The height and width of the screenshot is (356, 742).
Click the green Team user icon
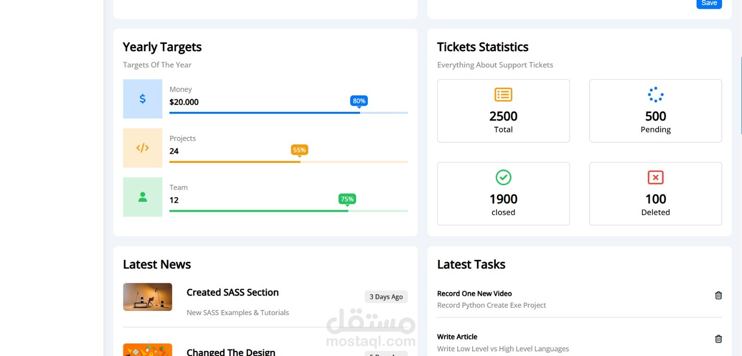(142, 197)
